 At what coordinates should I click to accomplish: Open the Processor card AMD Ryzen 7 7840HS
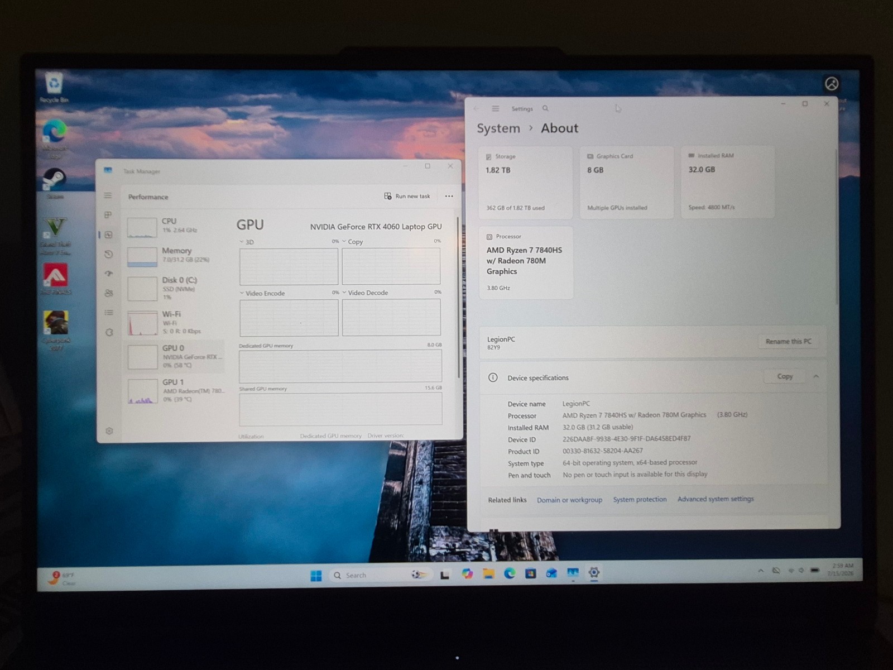tap(526, 262)
